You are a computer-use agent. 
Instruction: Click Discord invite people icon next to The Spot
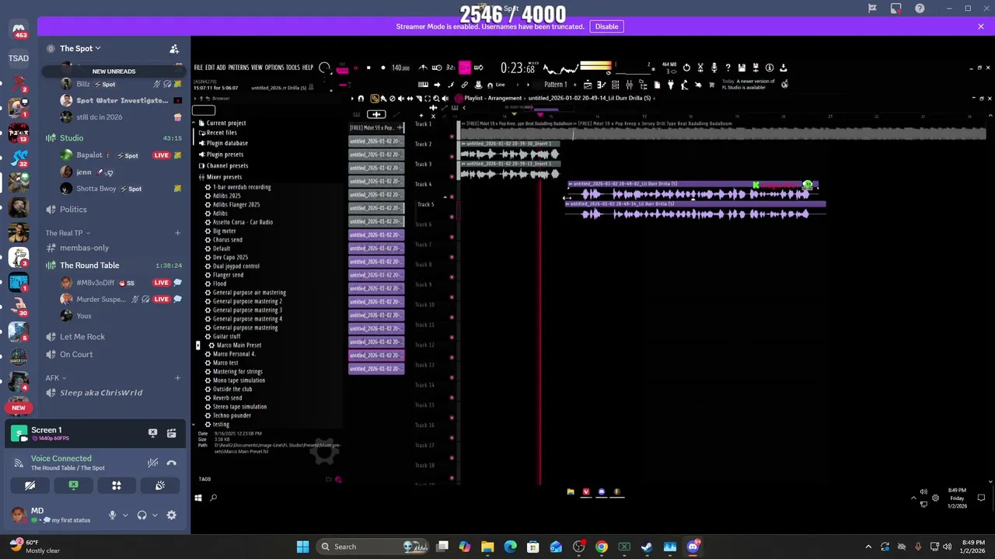pos(174,49)
